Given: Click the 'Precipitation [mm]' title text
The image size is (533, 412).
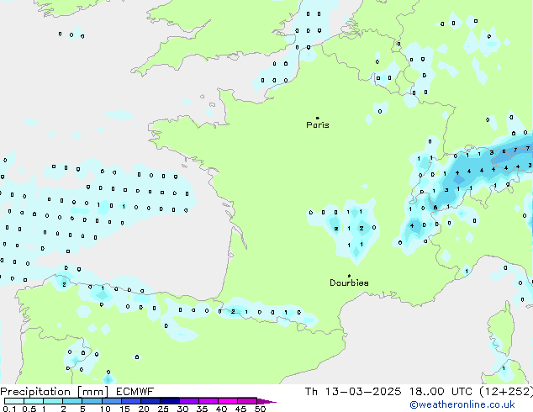Looking at the screenshot, I should (x=55, y=392).
